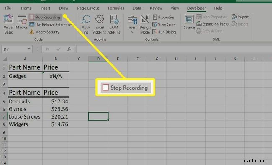Viewport: 272px width, 165px height.
Task: Click cell containing Loose Screws
Action: coord(25,116)
